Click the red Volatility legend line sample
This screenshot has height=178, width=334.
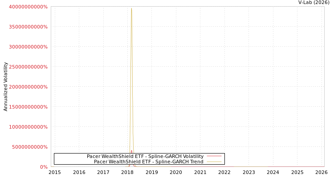click(x=214, y=156)
